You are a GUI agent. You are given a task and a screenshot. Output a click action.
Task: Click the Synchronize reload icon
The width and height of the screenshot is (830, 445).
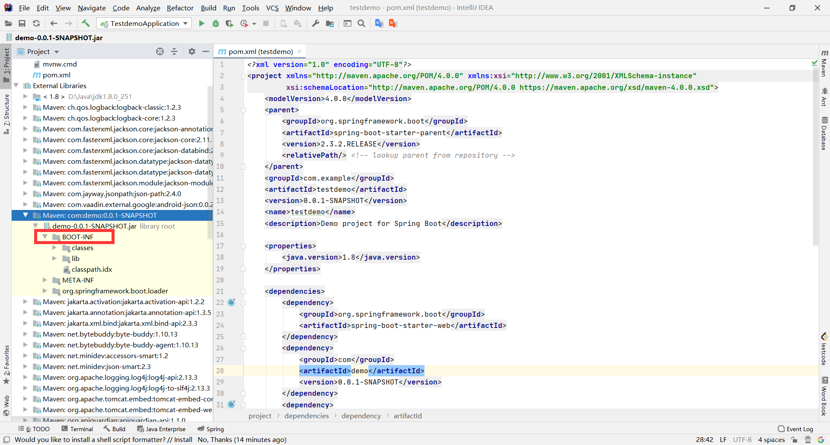36,24
